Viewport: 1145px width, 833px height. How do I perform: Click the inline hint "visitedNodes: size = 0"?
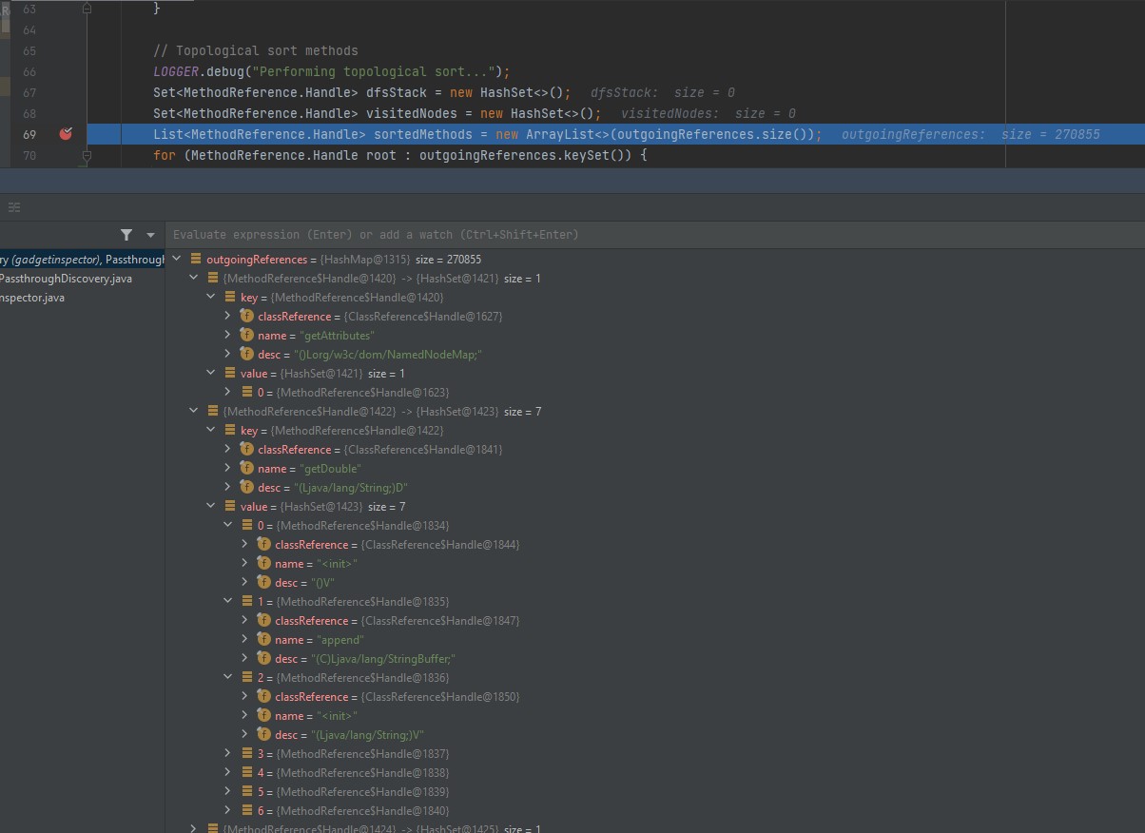click(708, 113)
